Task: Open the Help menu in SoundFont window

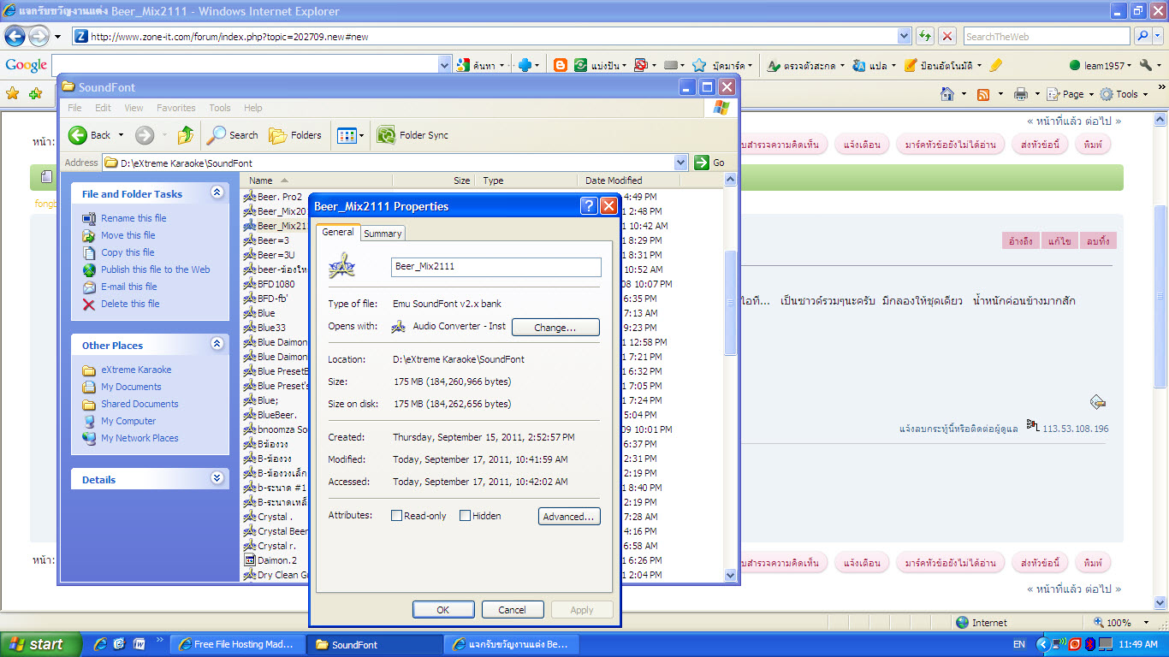Action: pos(252,108)
